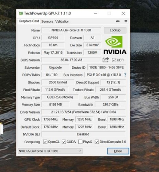Click the Driver Version field
Viewport: 159px width, 172px height.
[83, 112]
